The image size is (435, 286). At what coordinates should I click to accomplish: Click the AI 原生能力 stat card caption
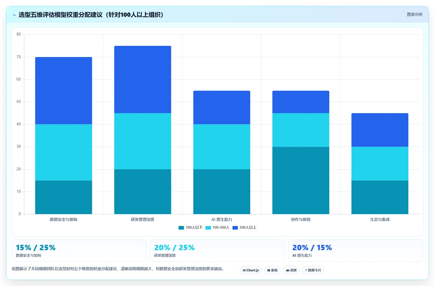coord(302,256)
